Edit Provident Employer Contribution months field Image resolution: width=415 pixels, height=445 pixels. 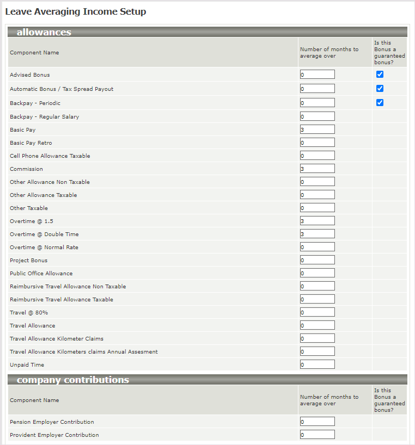click(317, 435)
